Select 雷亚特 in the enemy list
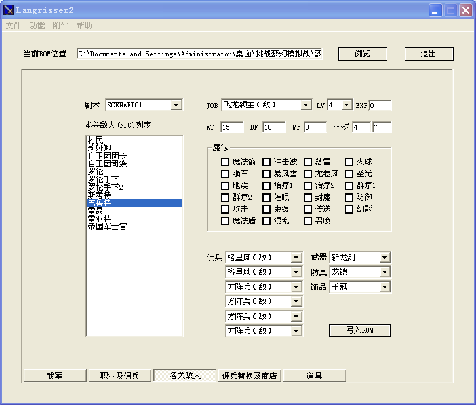 134,219
